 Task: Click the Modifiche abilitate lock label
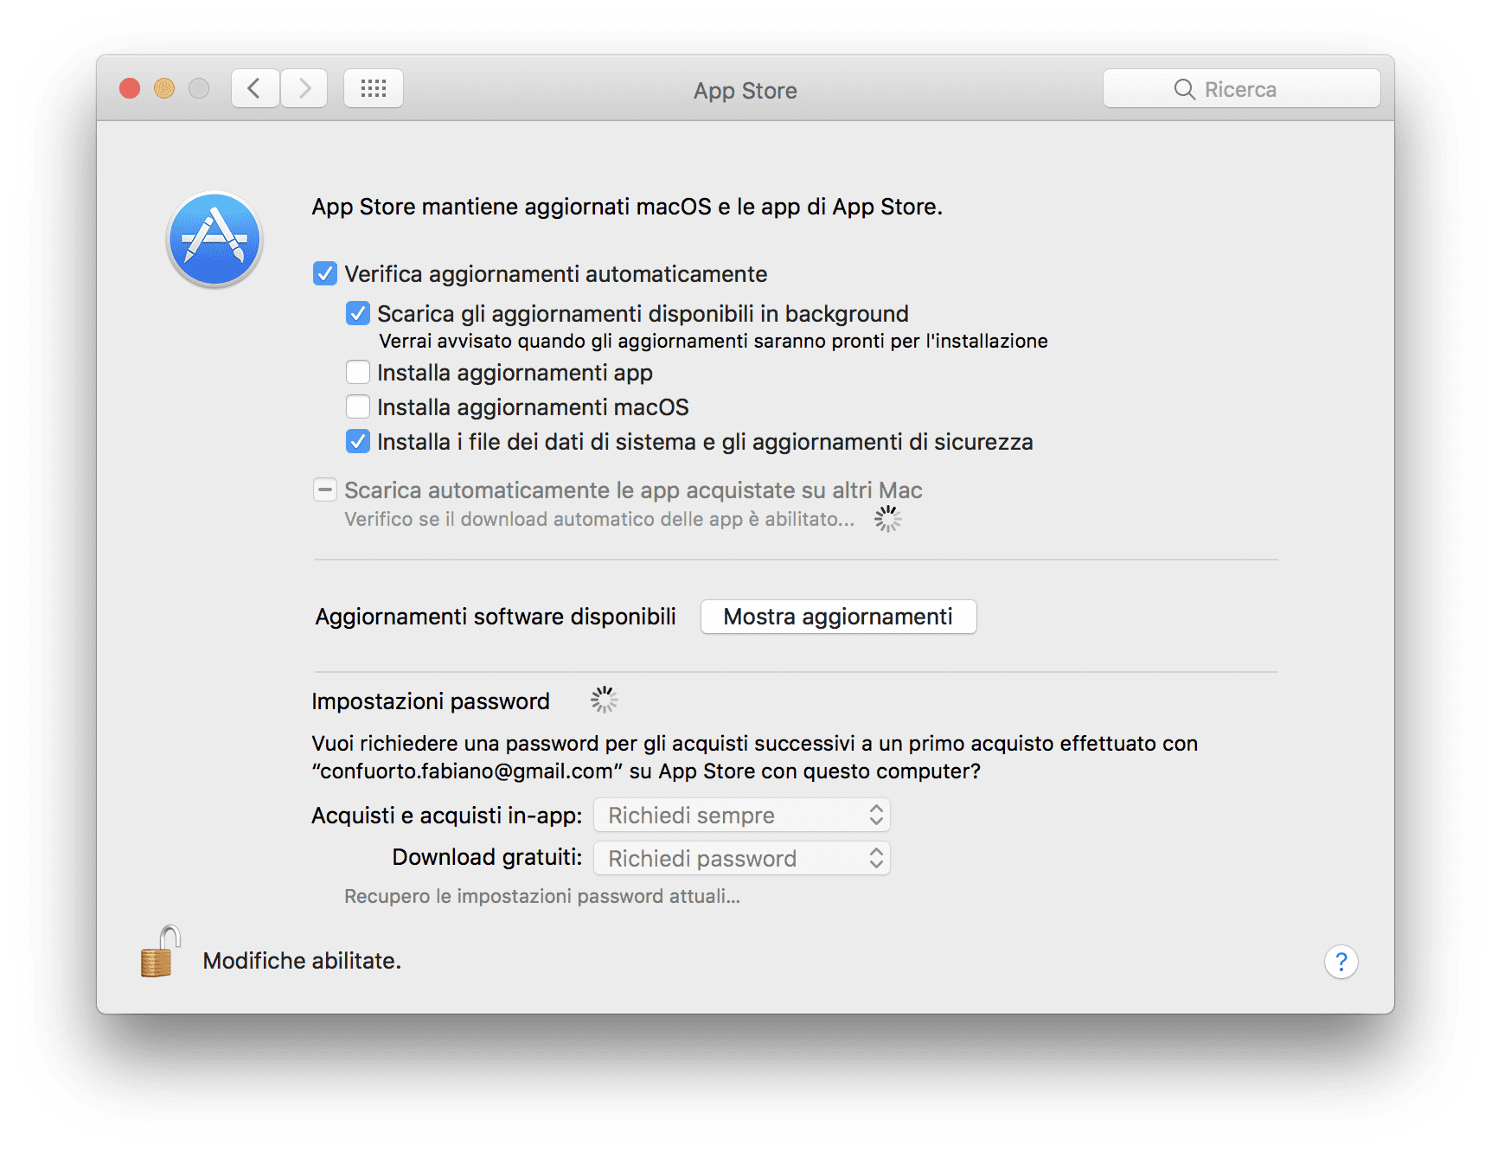302,961
